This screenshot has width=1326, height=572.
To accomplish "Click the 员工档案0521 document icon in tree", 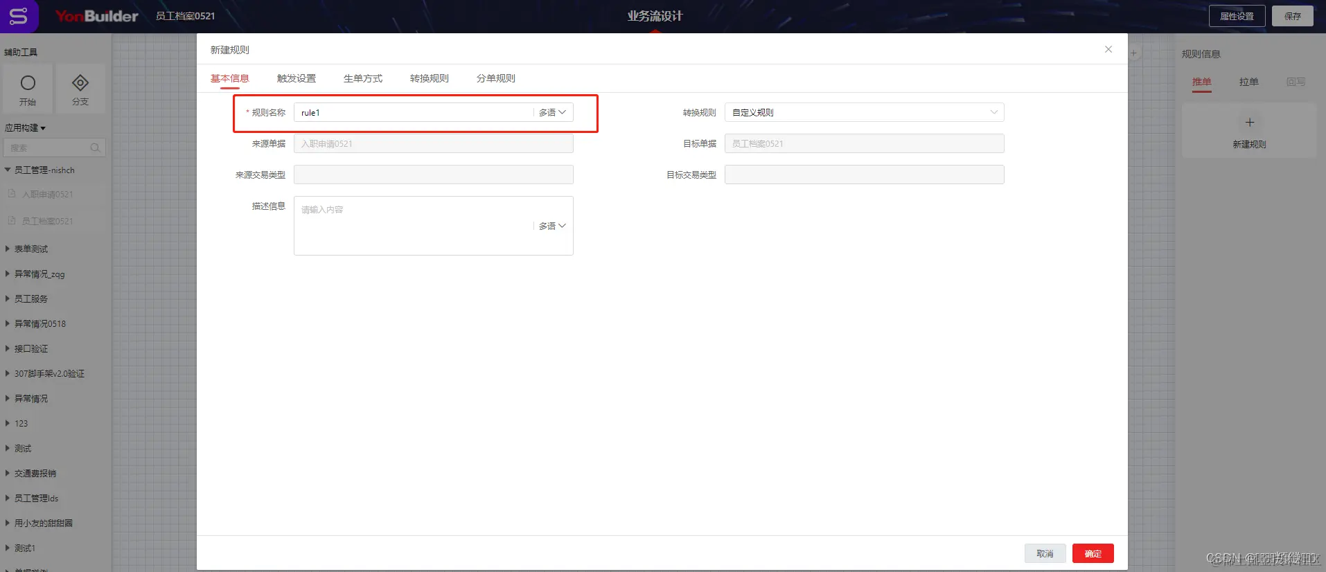I will [x=12, y=221].
